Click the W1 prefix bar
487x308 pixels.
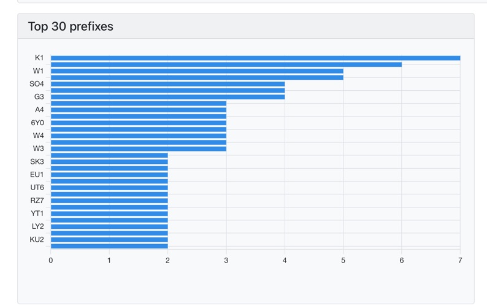pyautogui.click(x=197, y=71)
